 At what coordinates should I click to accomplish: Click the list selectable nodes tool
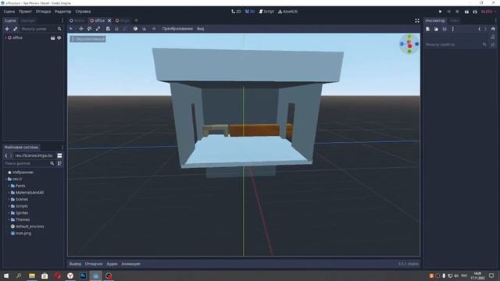(x=108, y=29)
